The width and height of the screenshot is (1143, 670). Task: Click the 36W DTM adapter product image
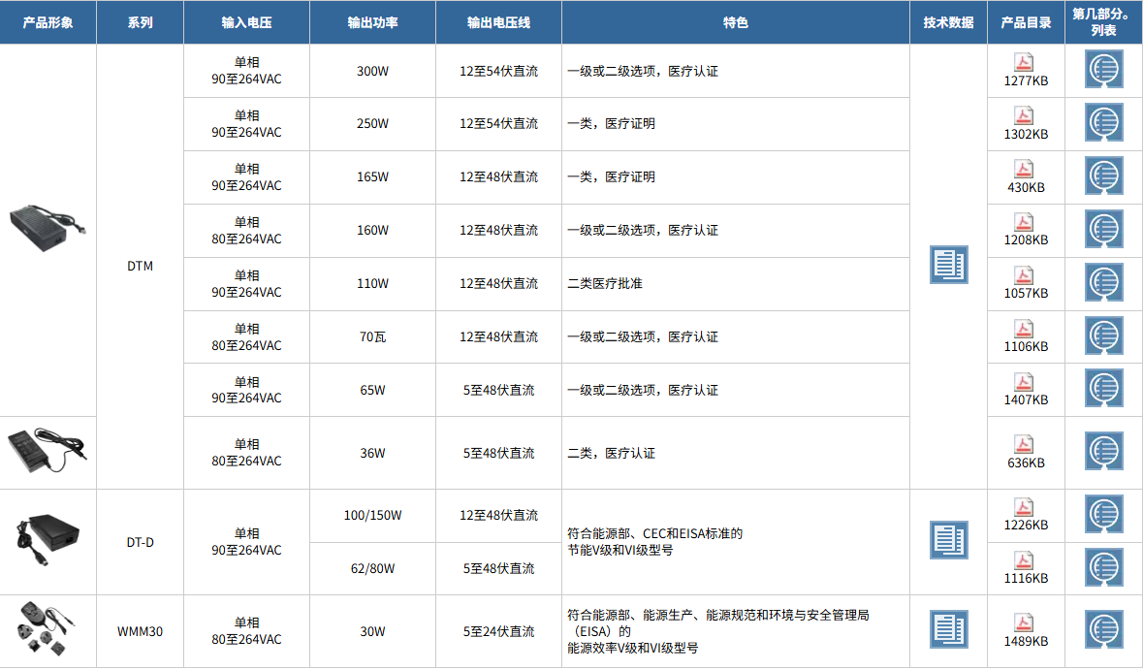[x=48, y=450]
